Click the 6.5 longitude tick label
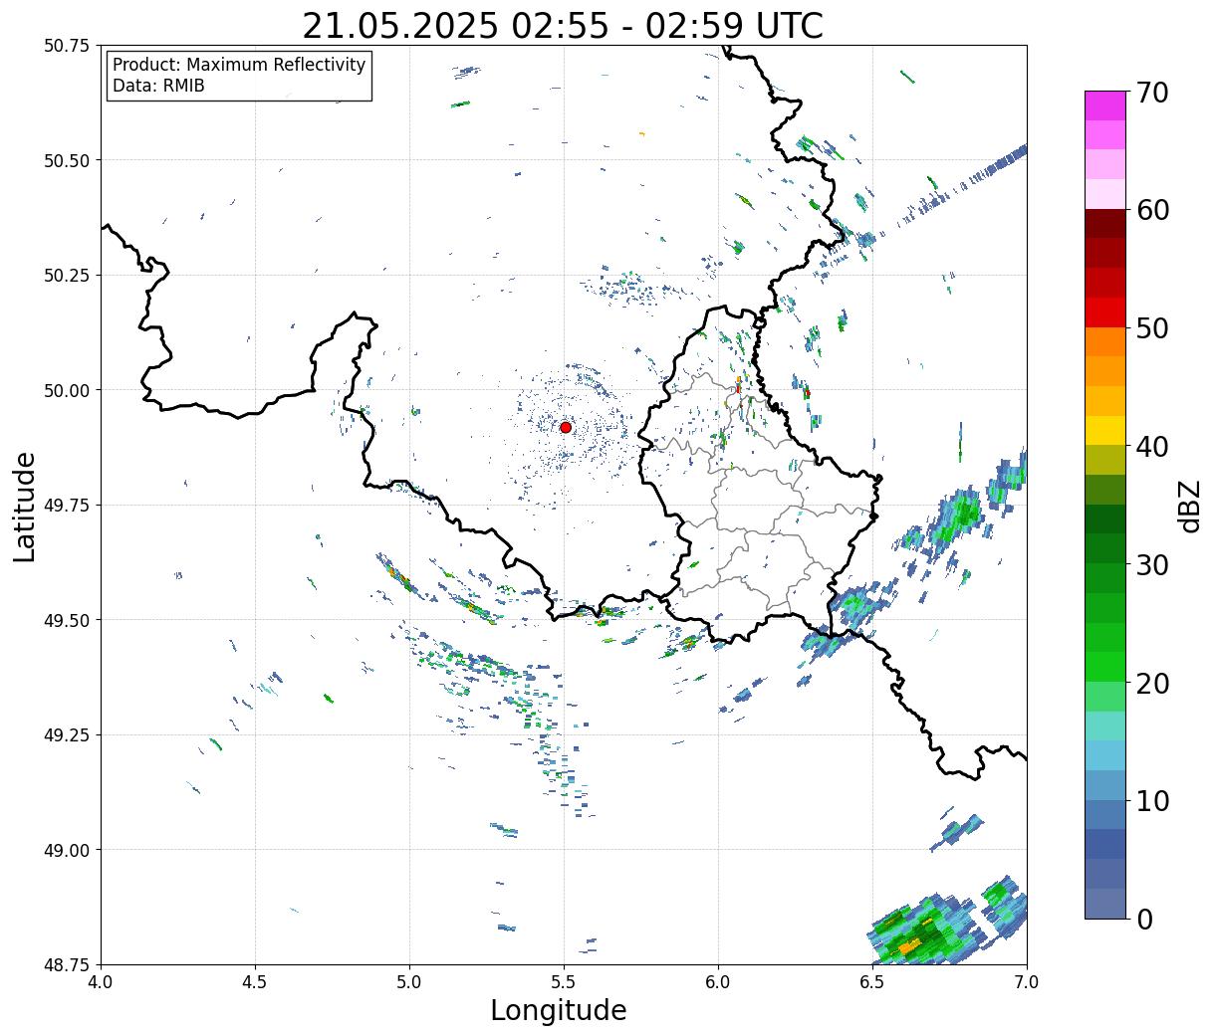1214x1035 pixels. coord(872,982)
